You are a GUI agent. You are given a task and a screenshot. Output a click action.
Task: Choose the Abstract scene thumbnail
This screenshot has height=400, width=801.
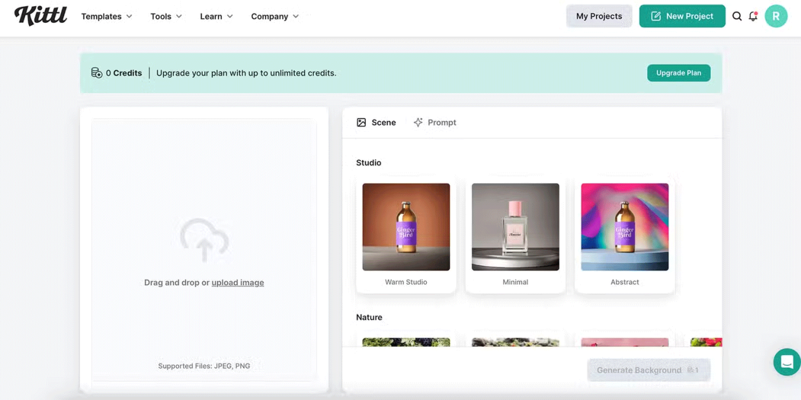[625, 227]
